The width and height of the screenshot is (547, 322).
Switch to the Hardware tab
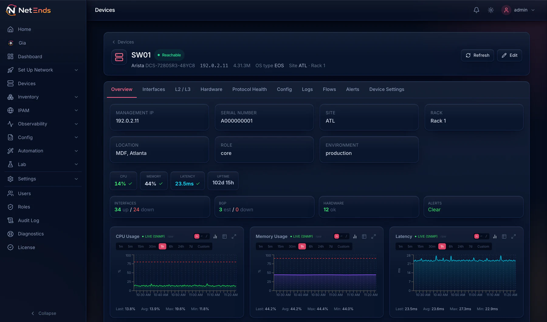[x=211, y=89]
